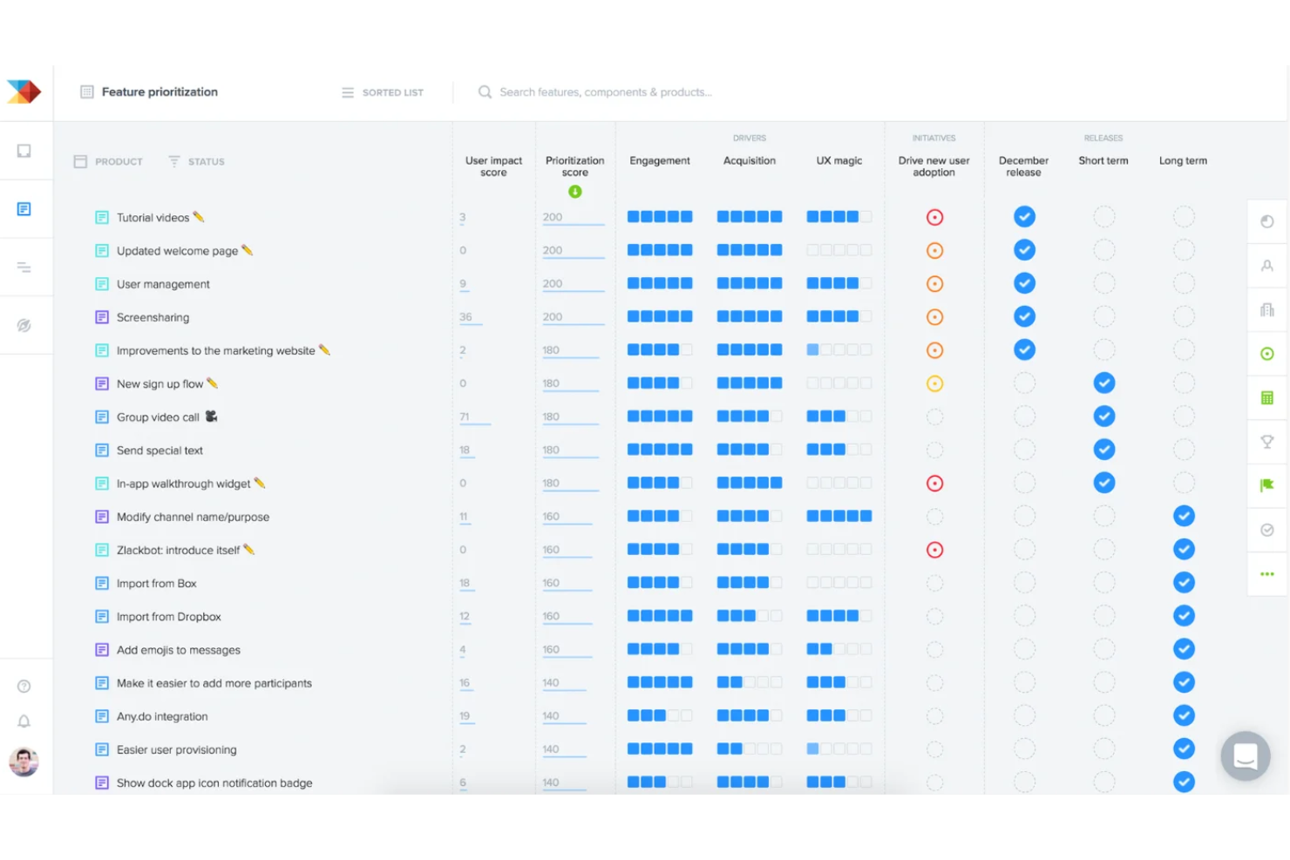Click the buildings icon in right sidebar
Screen dimensions: 1290x860
coord(1267,310)
